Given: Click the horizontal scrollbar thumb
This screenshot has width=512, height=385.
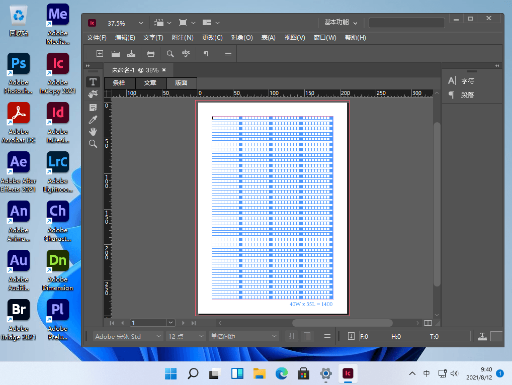Looking at the screenshot, I should tap(342, 323).
